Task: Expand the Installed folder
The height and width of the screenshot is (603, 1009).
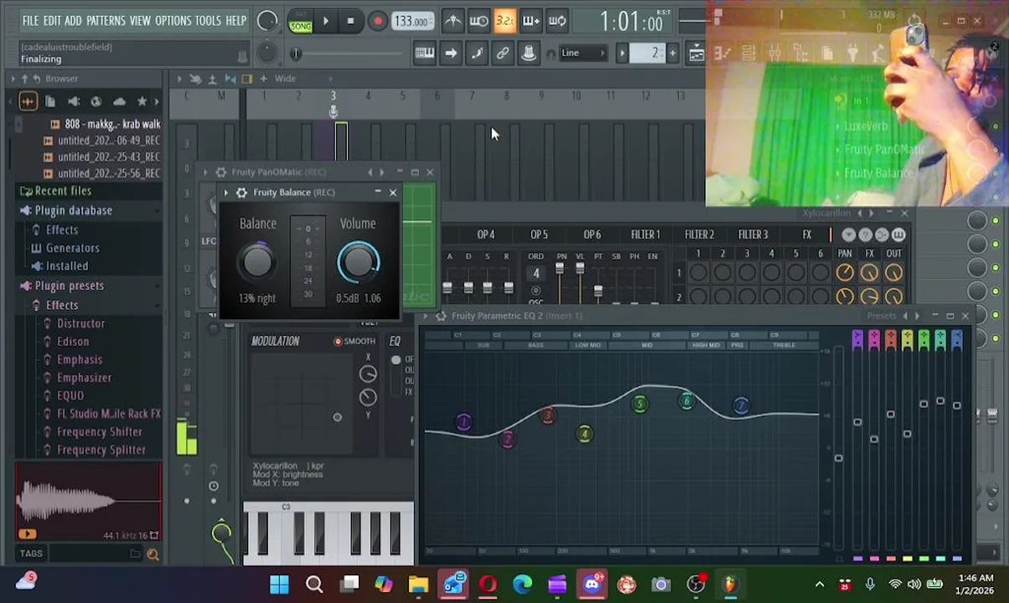Action: [66, 266]
